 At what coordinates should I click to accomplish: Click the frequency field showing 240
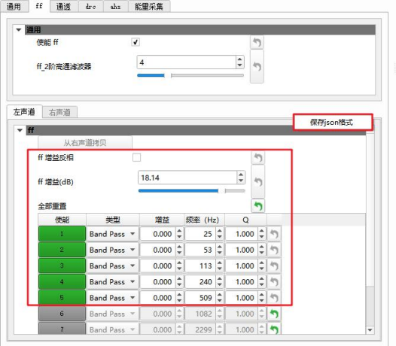pos(201,281)
